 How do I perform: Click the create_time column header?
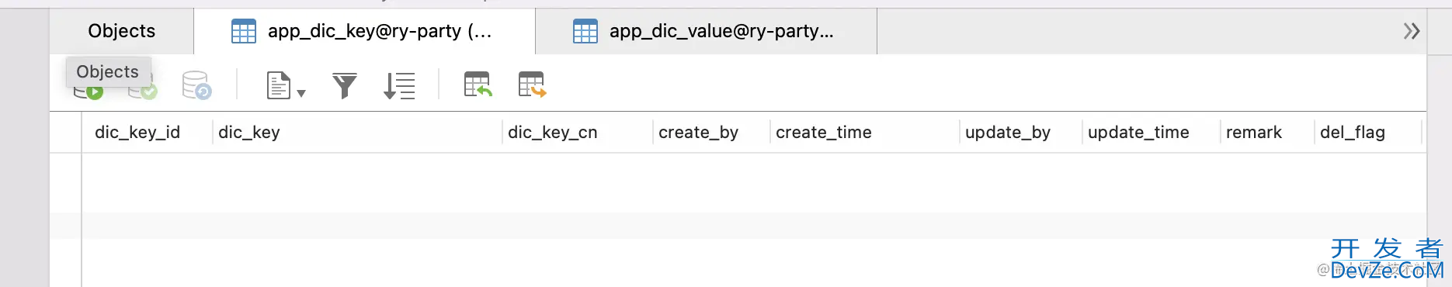(x=824, y=132)
